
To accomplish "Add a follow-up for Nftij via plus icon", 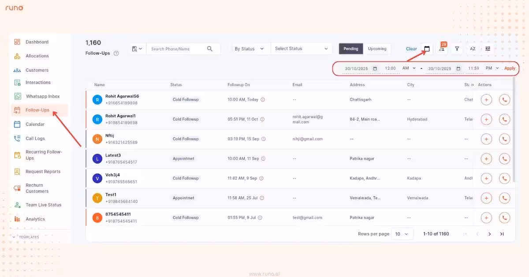I will tap(486, 138).
